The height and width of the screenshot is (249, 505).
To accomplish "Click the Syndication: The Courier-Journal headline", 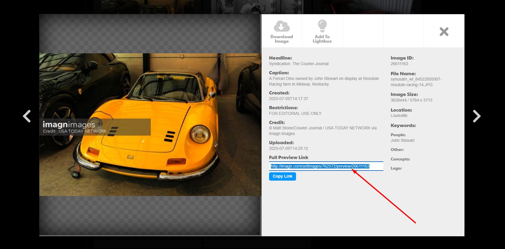I will 298,64.
